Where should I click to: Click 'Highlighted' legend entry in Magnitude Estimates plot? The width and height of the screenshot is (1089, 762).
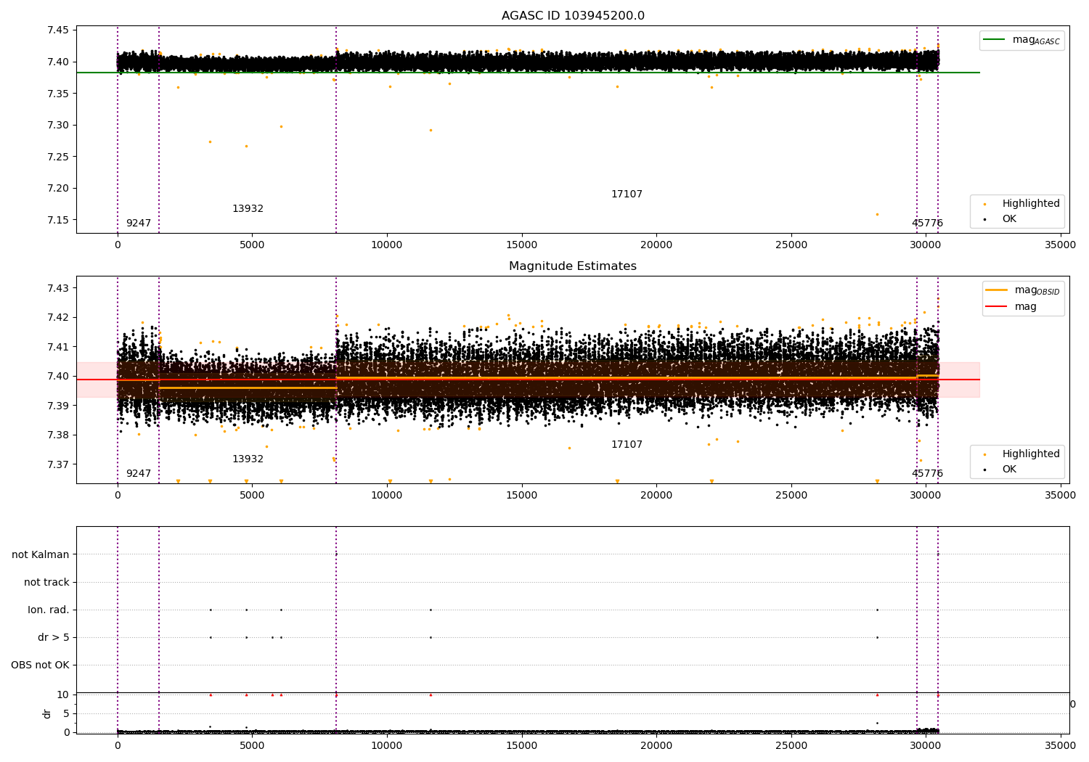coord(1031,454)
